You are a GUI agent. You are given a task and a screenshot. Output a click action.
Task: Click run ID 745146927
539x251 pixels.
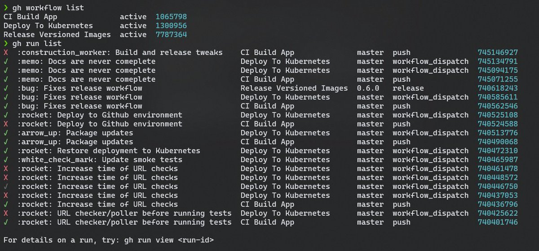[x=498, y=52]
